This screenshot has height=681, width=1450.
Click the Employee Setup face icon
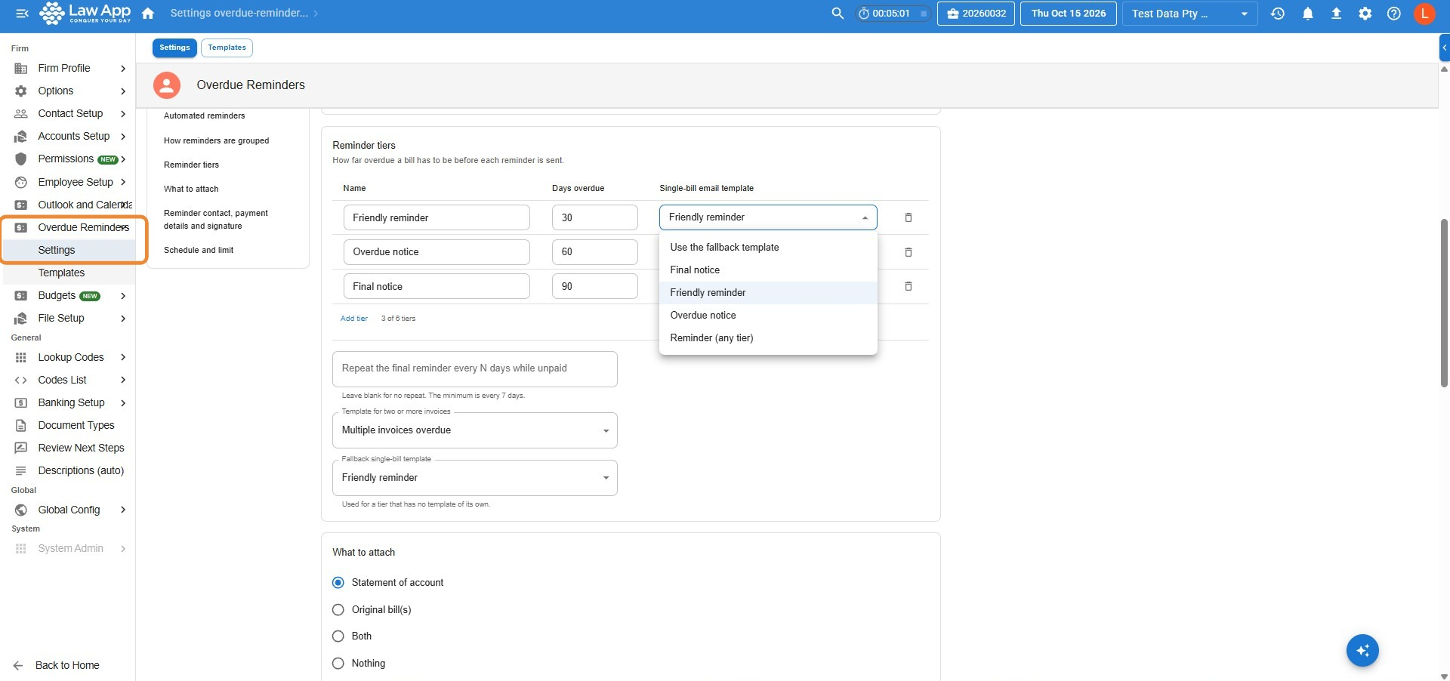21,182
